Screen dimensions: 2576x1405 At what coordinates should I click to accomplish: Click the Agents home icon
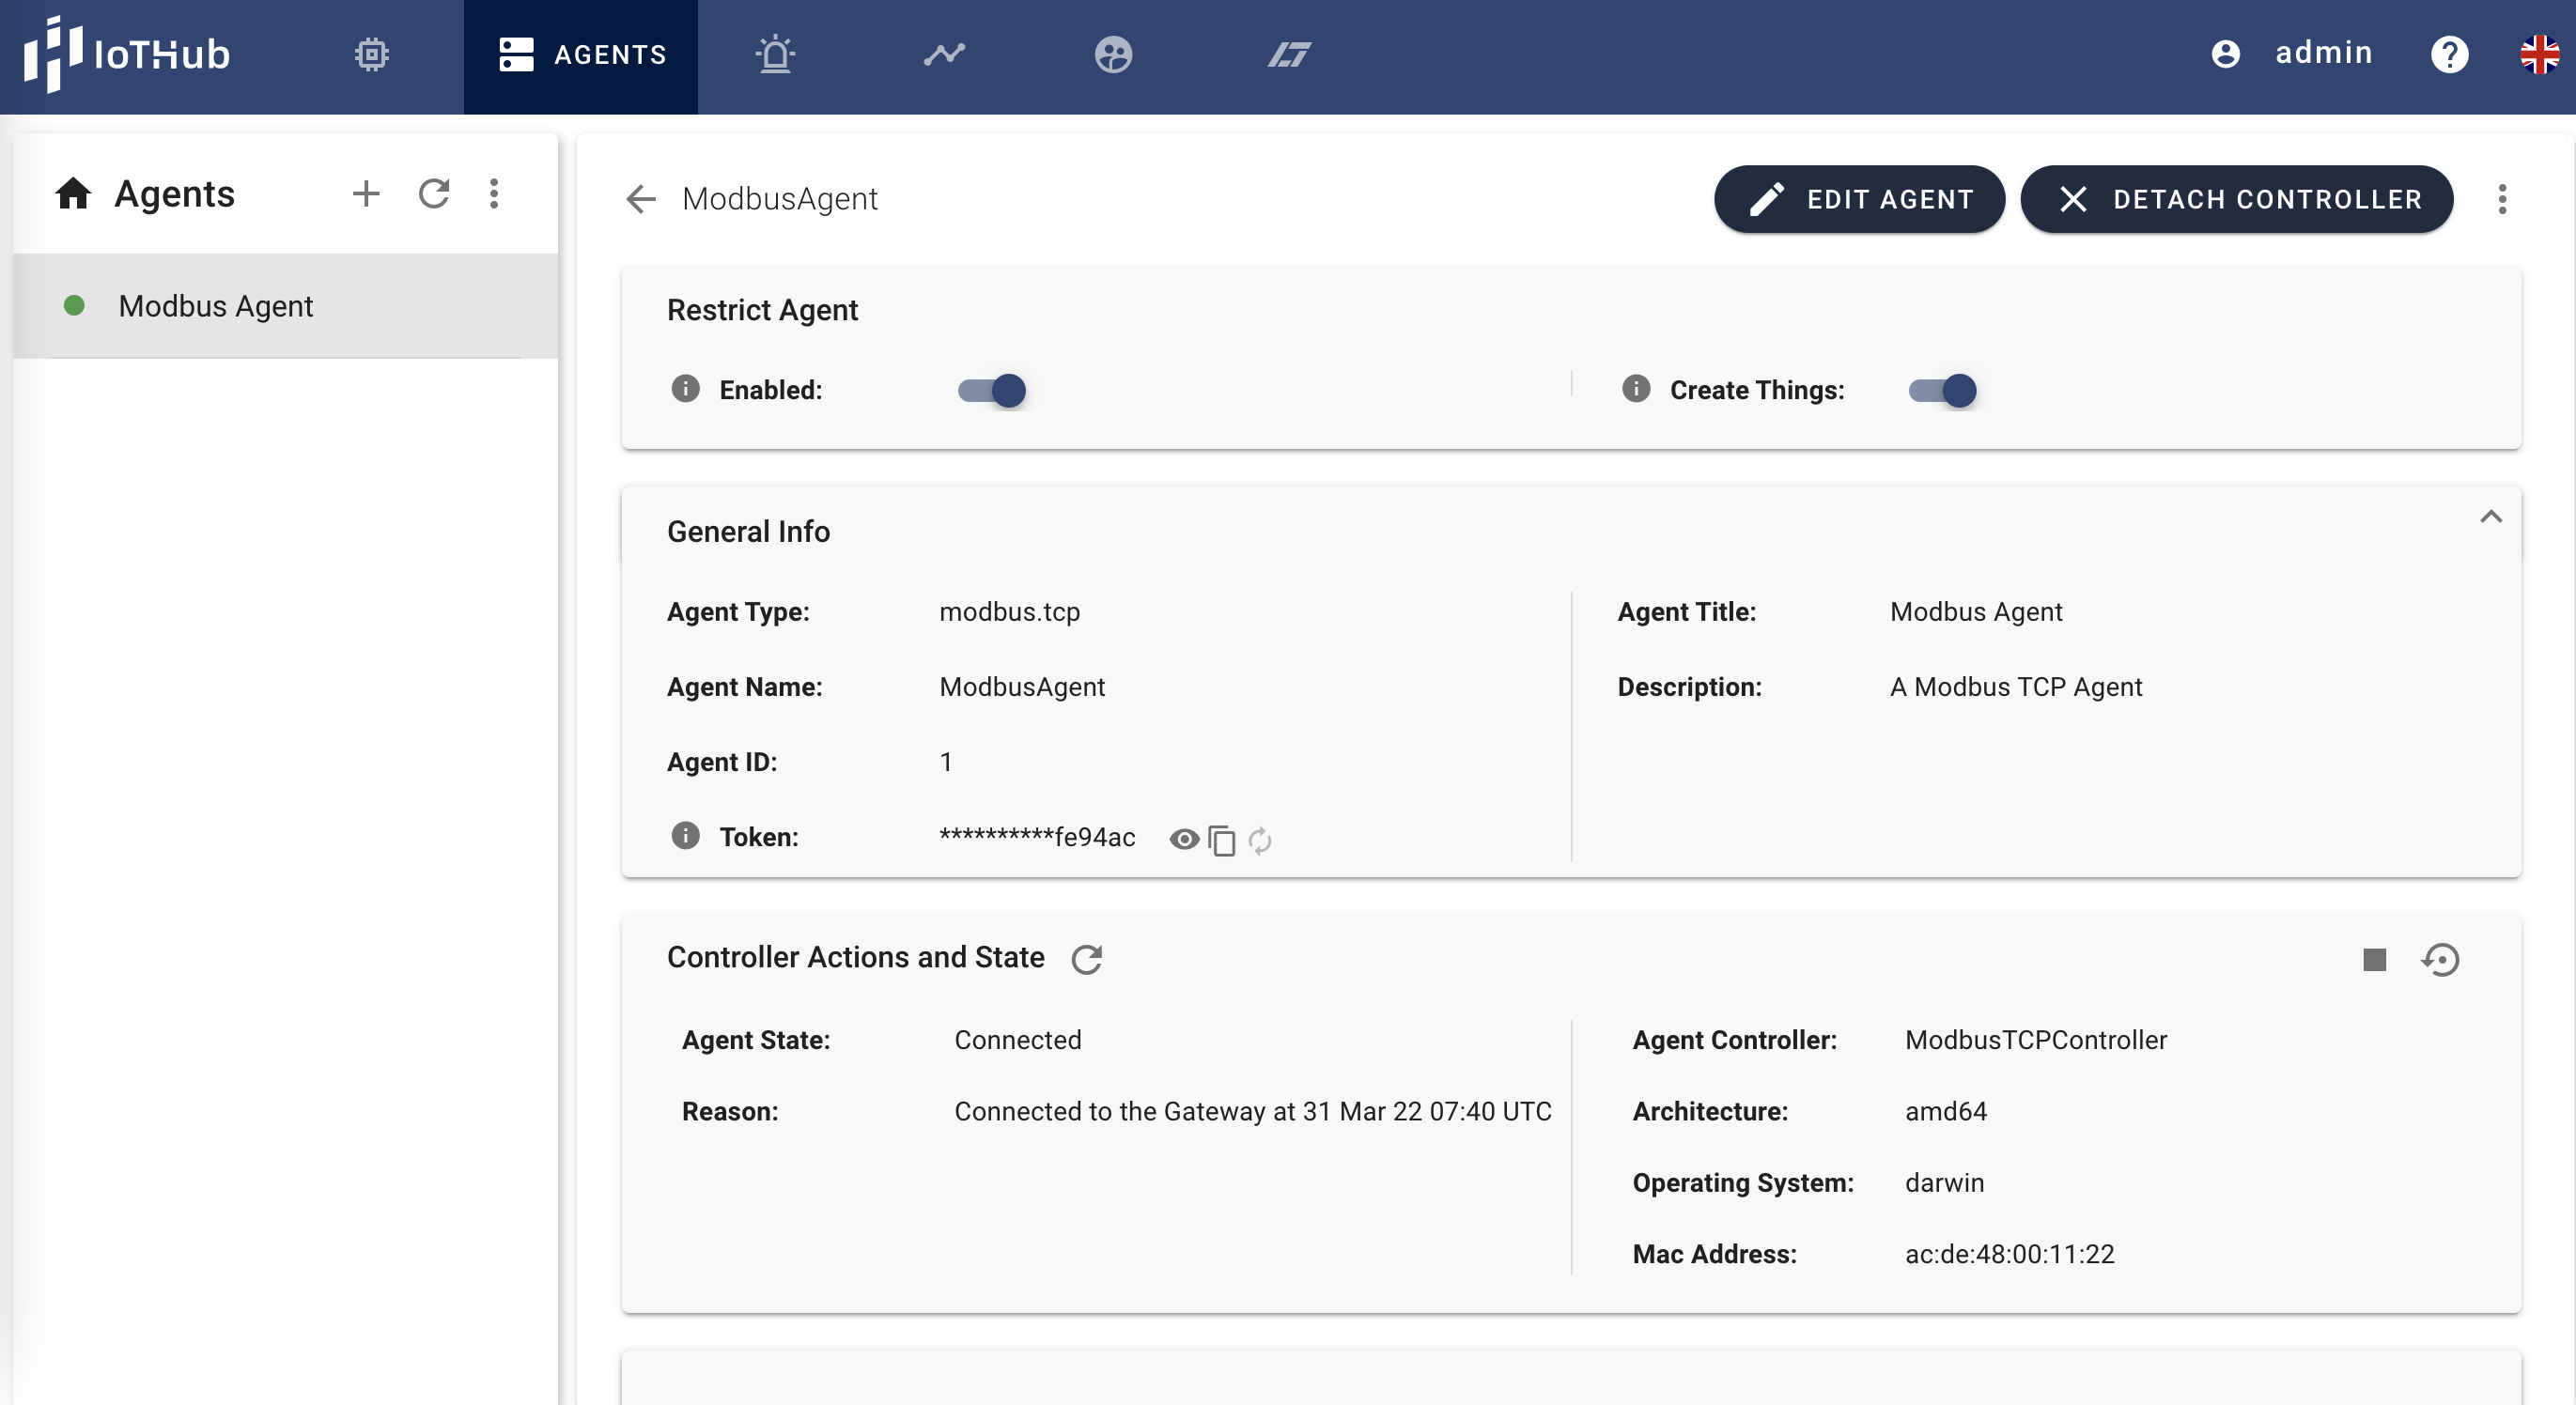point(73,193)
